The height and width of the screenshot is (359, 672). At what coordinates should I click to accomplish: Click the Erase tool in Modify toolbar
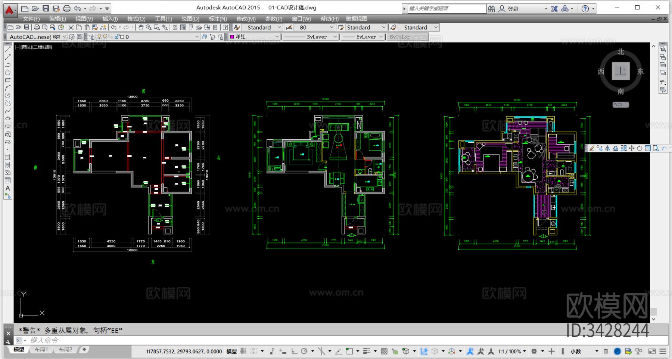592,148
